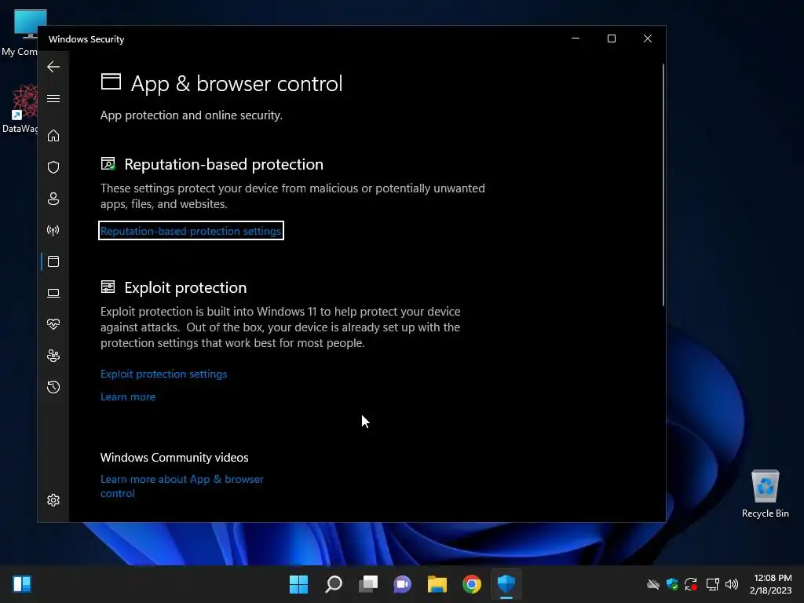Image resolution: width=804 pixels, height=603 pixels.
Task: Click the Windows Security vertical scrollbar
Action: point(663,185)
